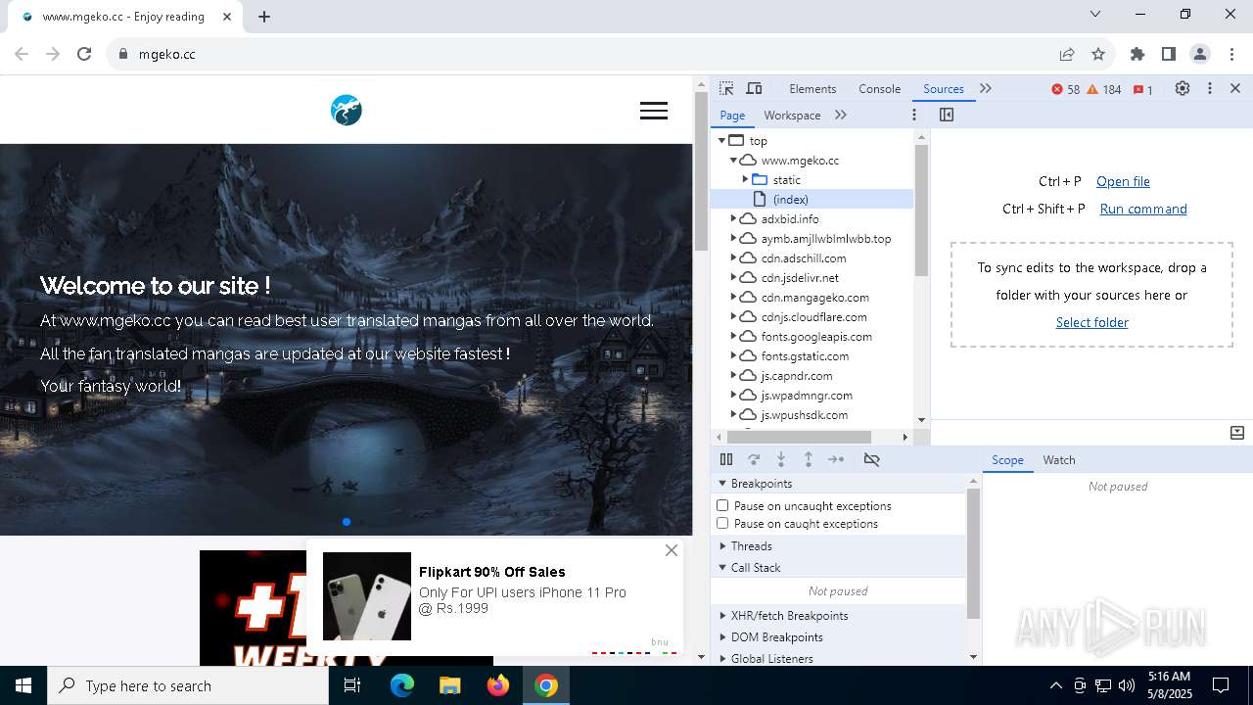Click the mgeko site logo
The width and height of the screenshot is (1253, 705).
pyautogui.click(x=347, y=111)
